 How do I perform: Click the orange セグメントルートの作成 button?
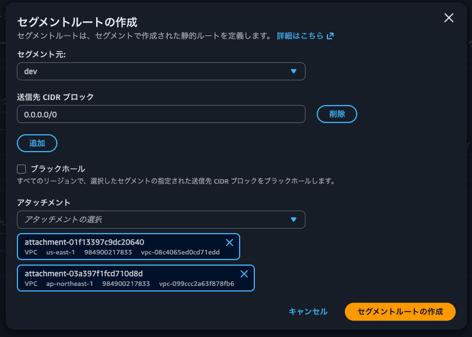pos(400,311)
